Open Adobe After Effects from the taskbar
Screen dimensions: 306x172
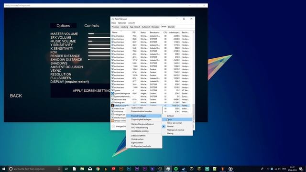click(137, 169)
